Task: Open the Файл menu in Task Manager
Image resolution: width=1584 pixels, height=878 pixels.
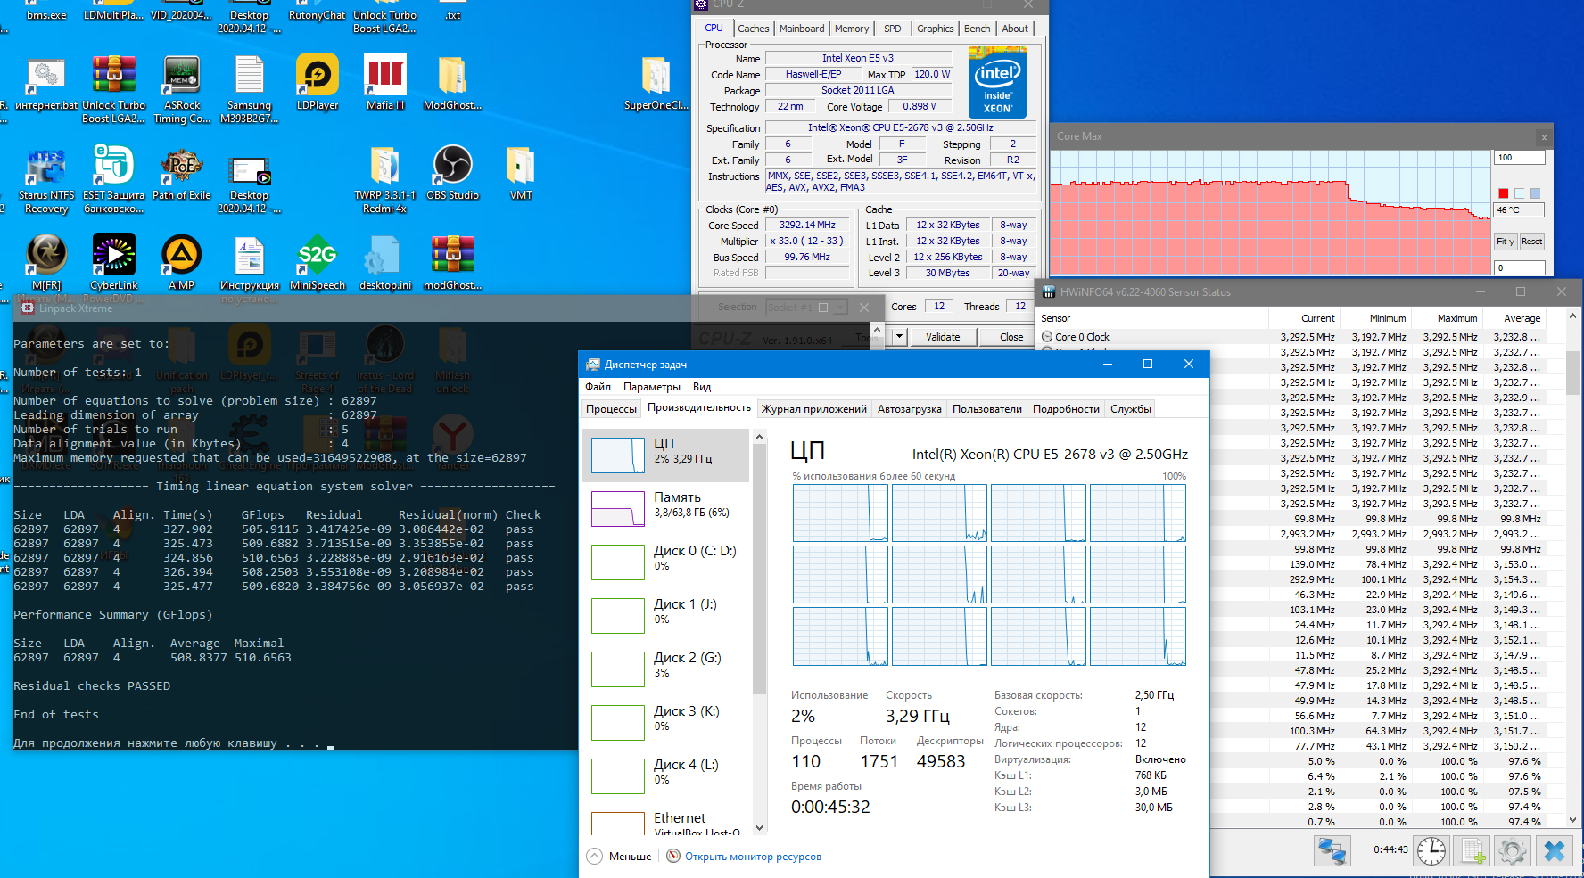Action: pyautogui.click(x=598, y=387)
